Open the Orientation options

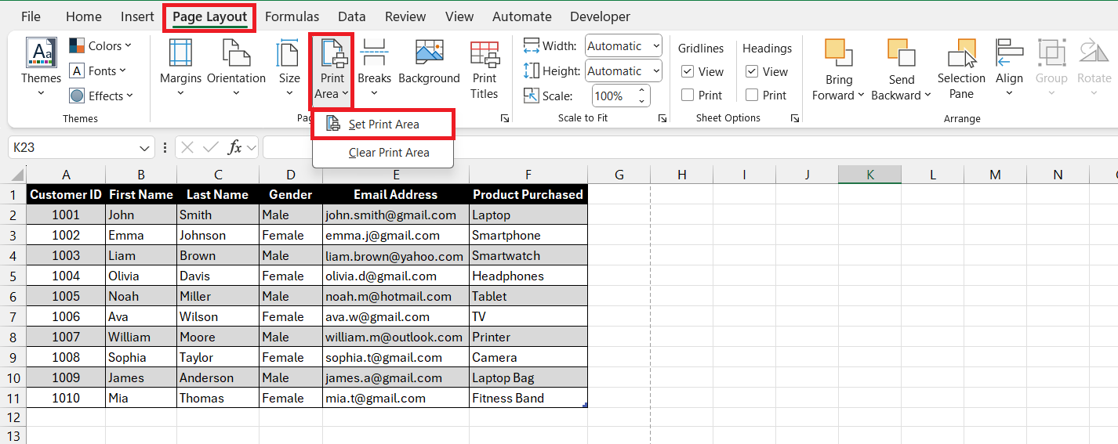[236, 67]
